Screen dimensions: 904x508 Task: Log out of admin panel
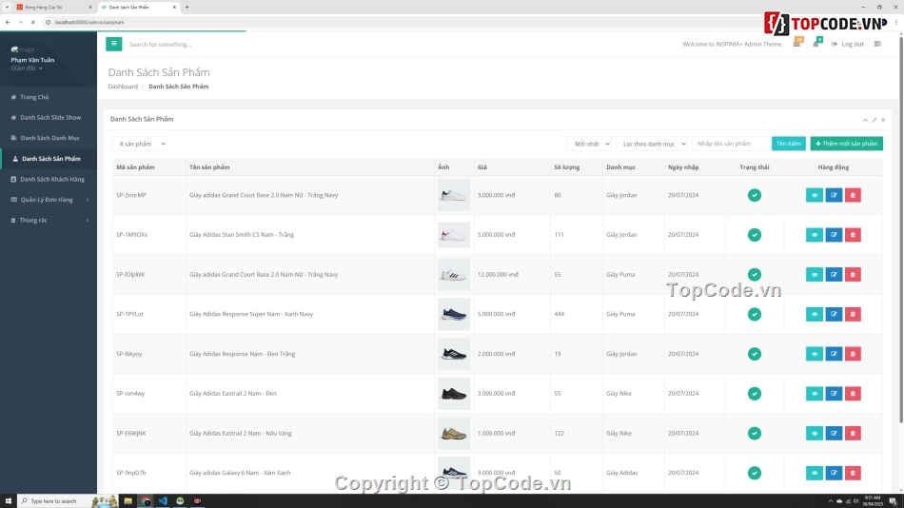848,44
